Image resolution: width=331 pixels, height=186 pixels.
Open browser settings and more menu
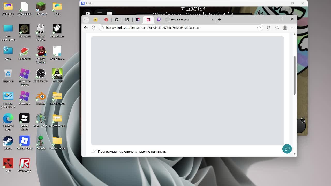tap(293, 28)
